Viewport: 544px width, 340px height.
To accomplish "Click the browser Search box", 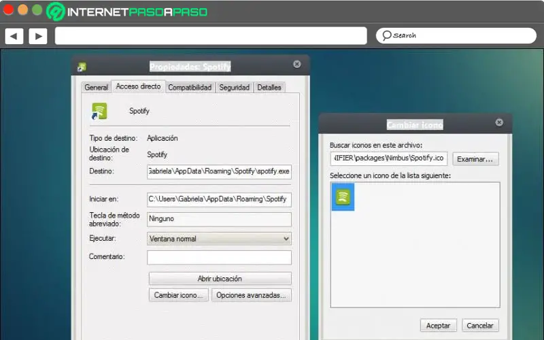I will [456, 35].
